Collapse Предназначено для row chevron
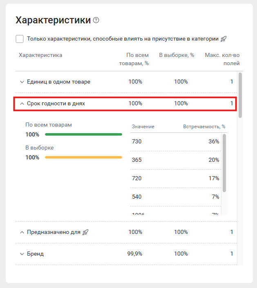Image resolution: width=257 pixels, height=288 pixels. (22, 232)
